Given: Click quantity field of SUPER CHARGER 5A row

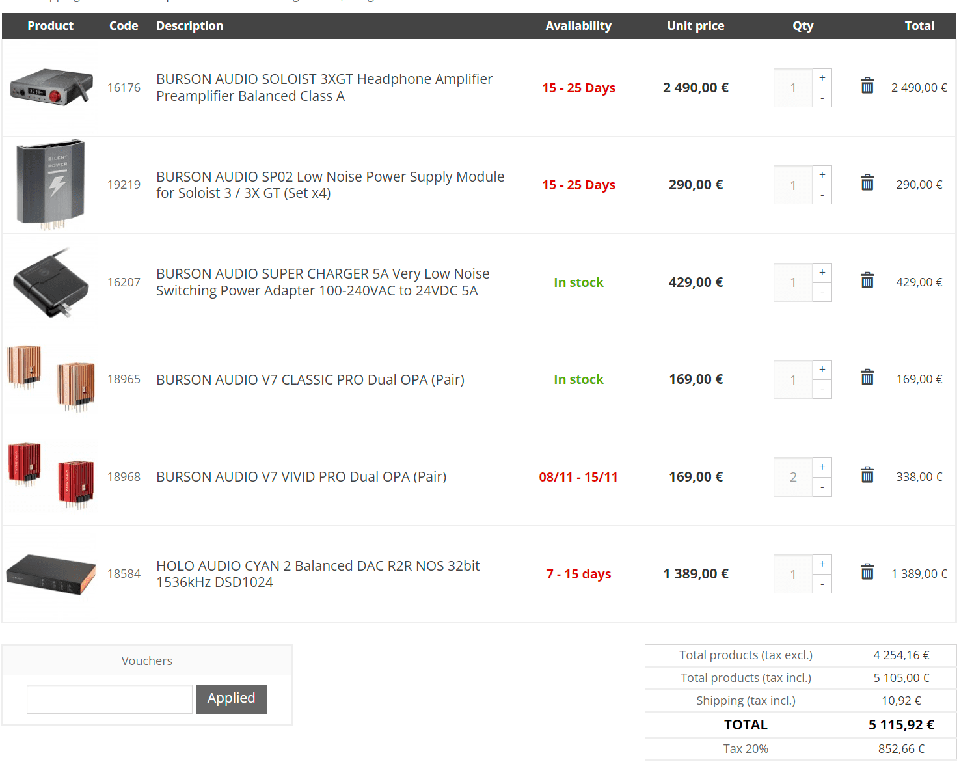Looking at the screenshot, I should (793, 282).
